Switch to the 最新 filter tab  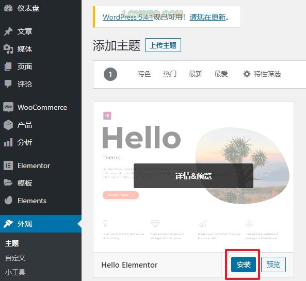pos(196,74)
